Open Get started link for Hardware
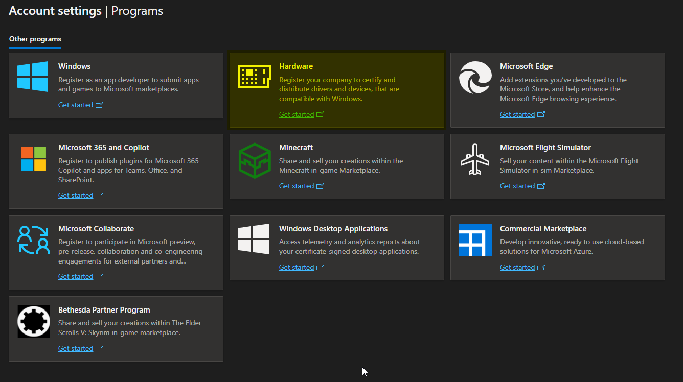683x382 pixels. point(297,115)
